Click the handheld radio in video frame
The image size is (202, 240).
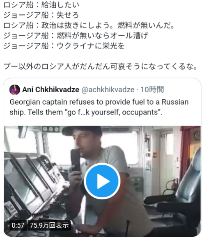76,161
